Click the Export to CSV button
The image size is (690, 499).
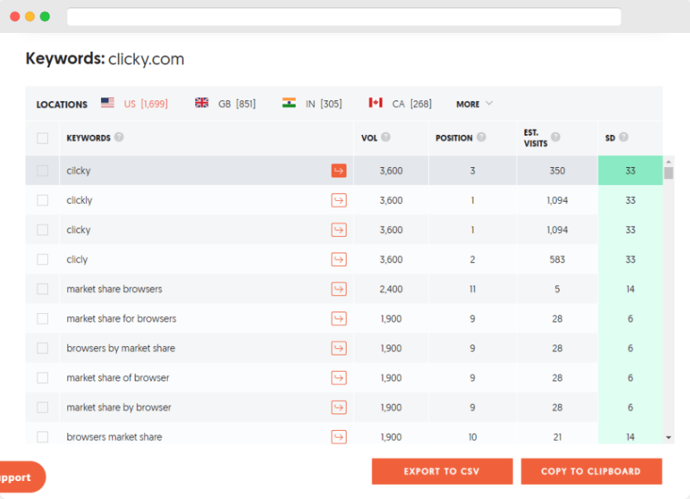[x=442, y=472]
